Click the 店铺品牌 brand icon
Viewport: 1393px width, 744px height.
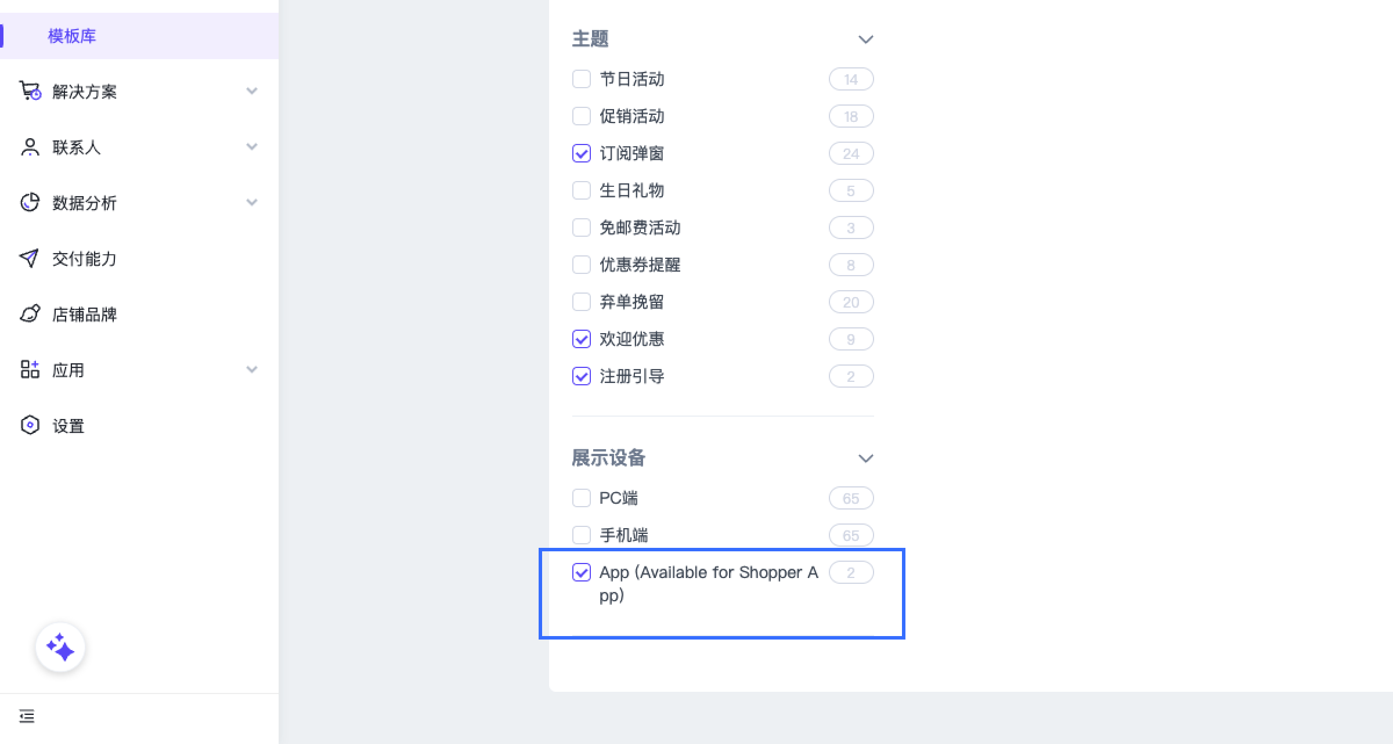pyautogui.click(x=30, y=314)
